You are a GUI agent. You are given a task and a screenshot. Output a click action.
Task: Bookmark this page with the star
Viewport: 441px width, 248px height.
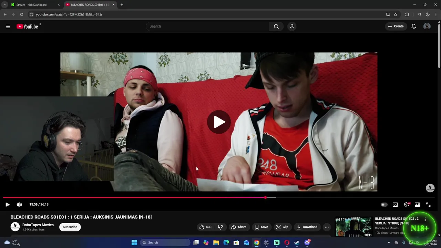(396, 14)
